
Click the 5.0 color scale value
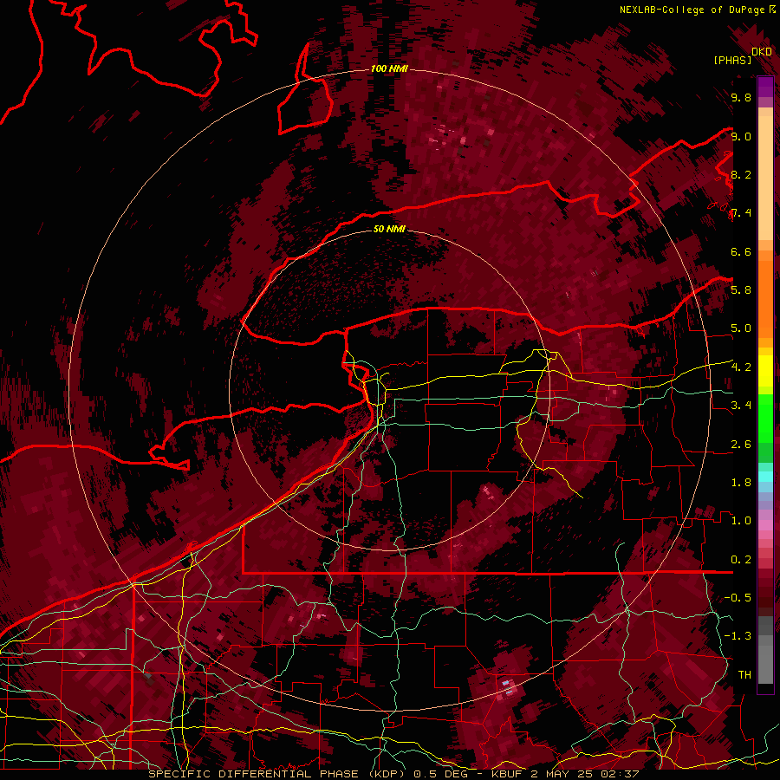click(x=741, y=328)
